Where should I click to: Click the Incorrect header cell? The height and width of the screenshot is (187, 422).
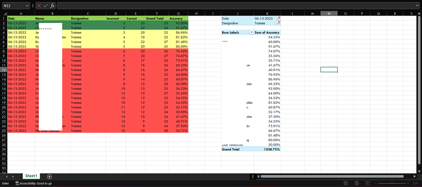point(116,18)
